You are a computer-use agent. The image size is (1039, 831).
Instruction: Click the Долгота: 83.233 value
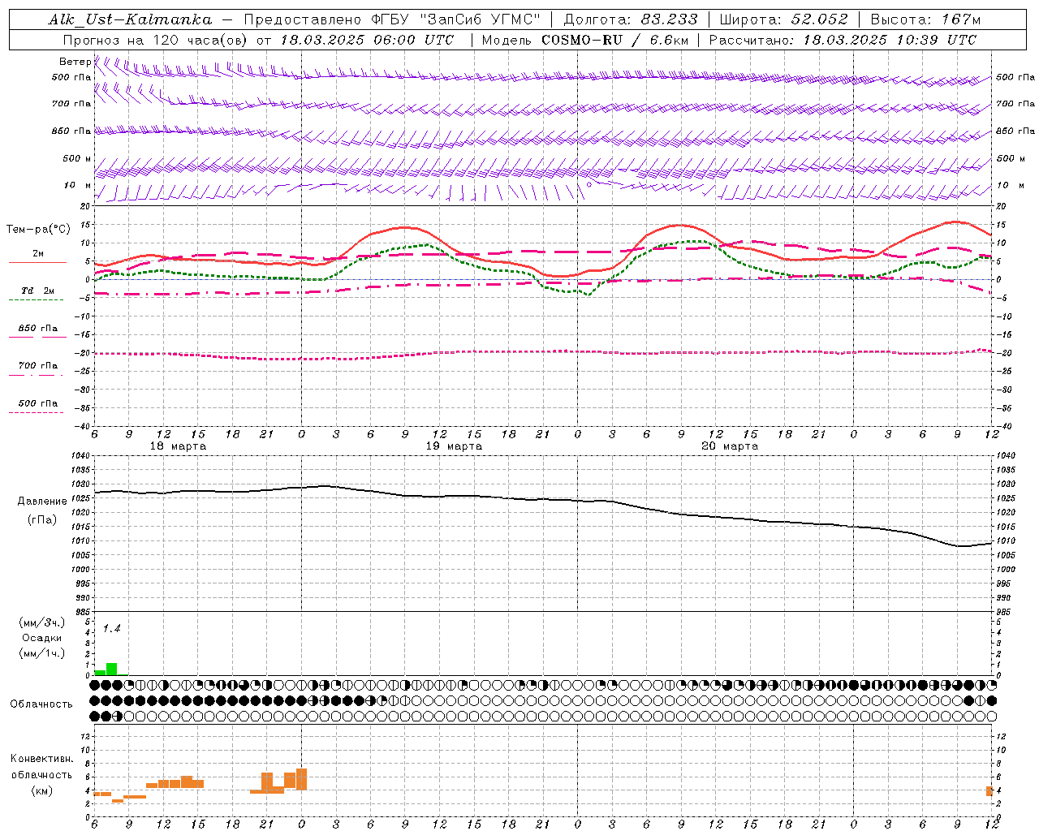[x=630, y=19]
